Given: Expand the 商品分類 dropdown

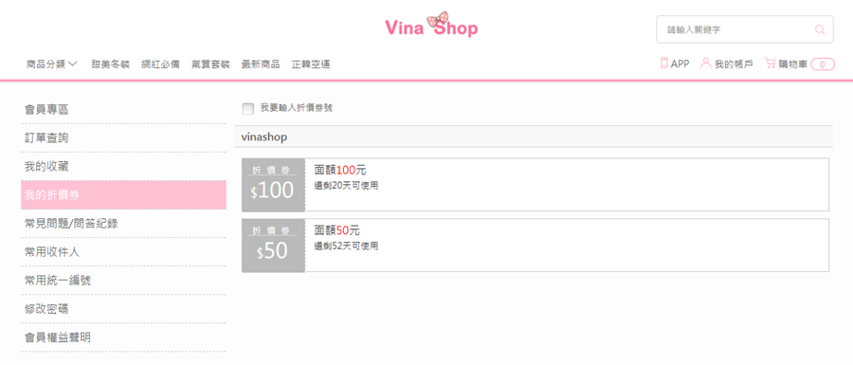Looking at the screenshot, I should coord(52,64).
